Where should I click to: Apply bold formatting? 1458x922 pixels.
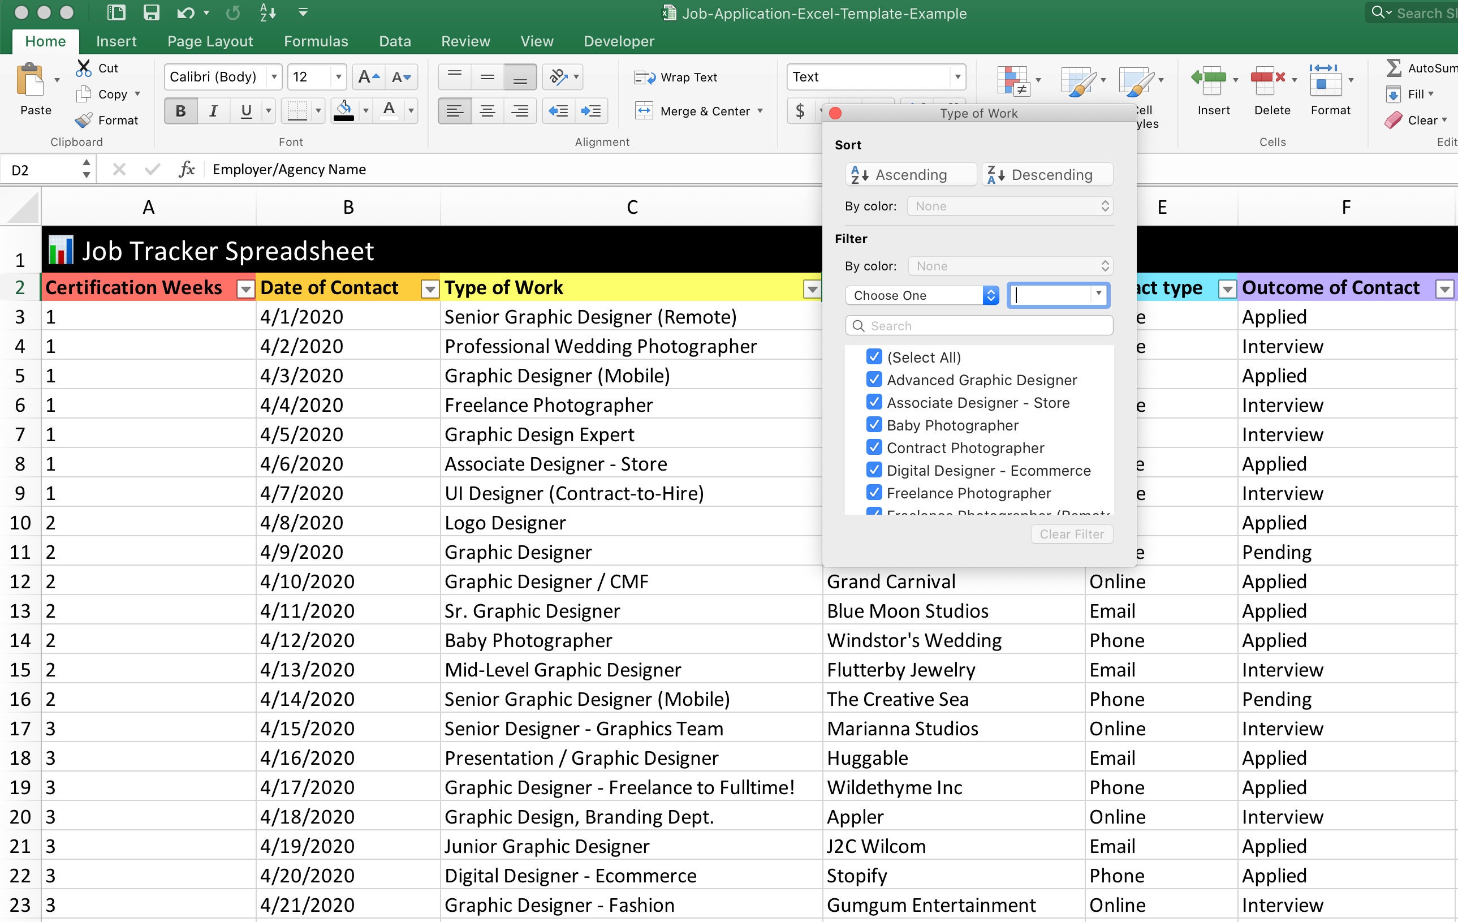pos(180,110)
